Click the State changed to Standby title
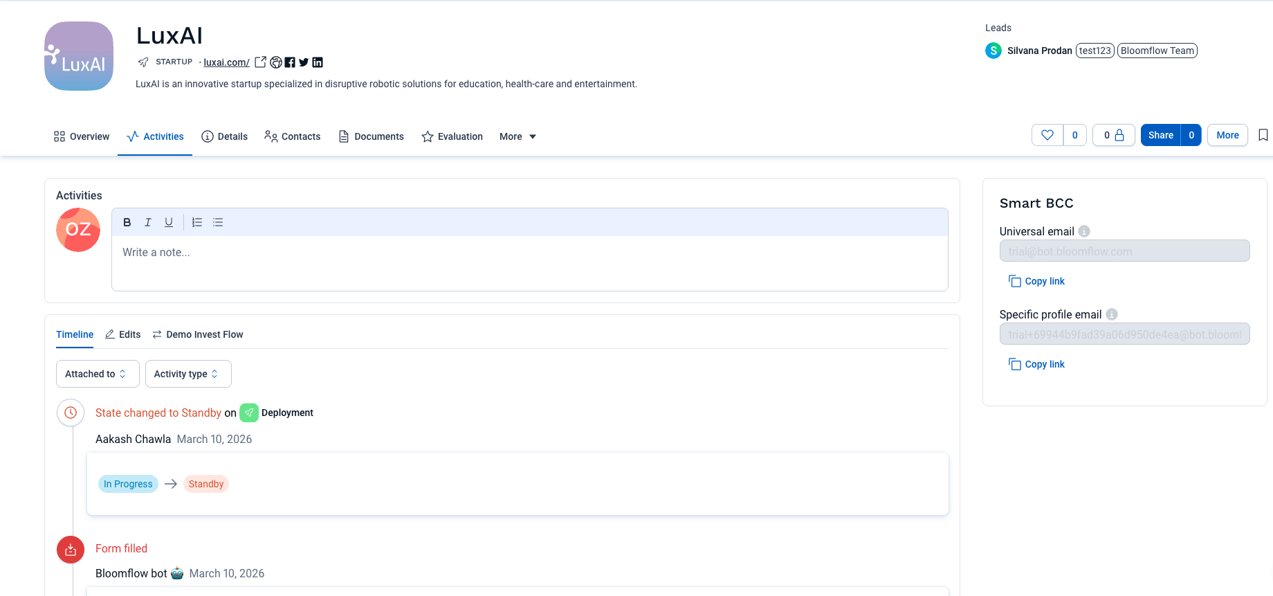Image resolution: width=1273 pixels, height=596 pixels. pyautogui.click(x=158, y=413)
